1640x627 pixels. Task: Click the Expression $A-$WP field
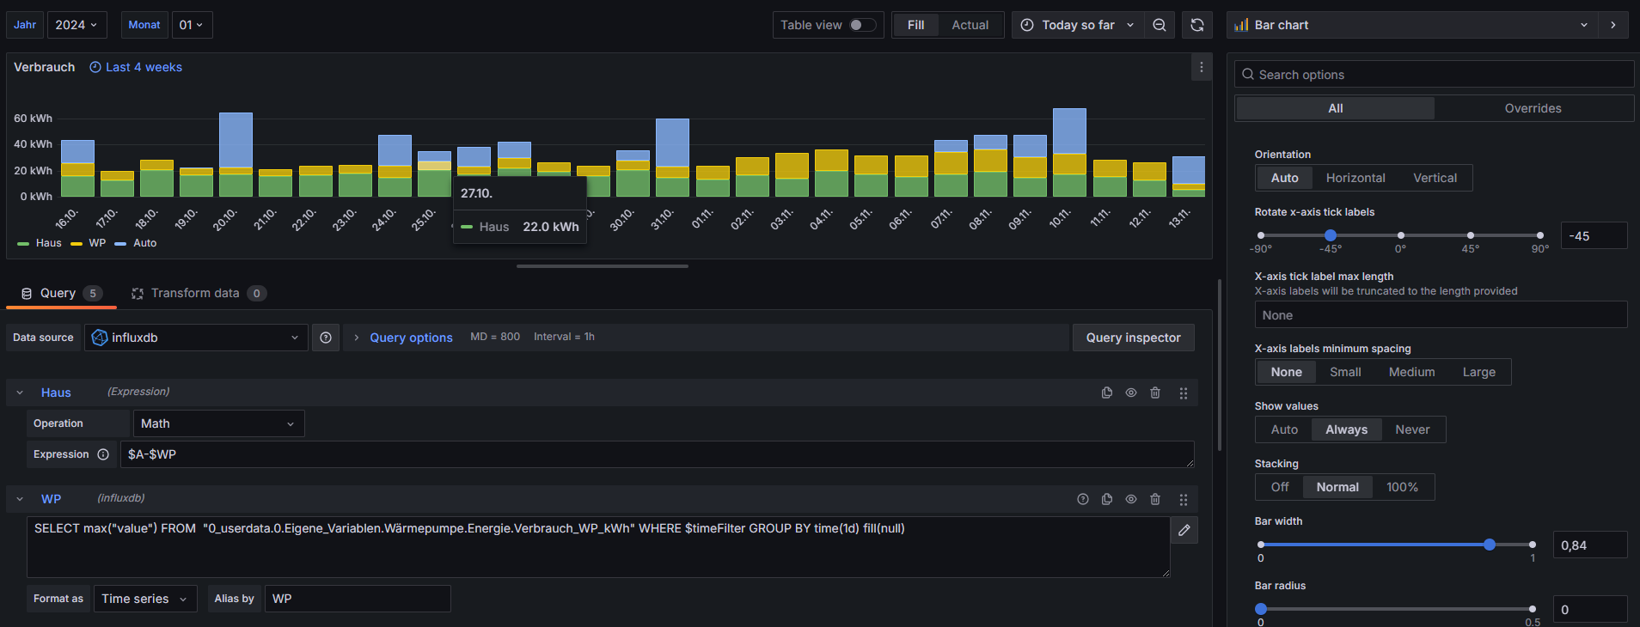[x=658, y=454]
